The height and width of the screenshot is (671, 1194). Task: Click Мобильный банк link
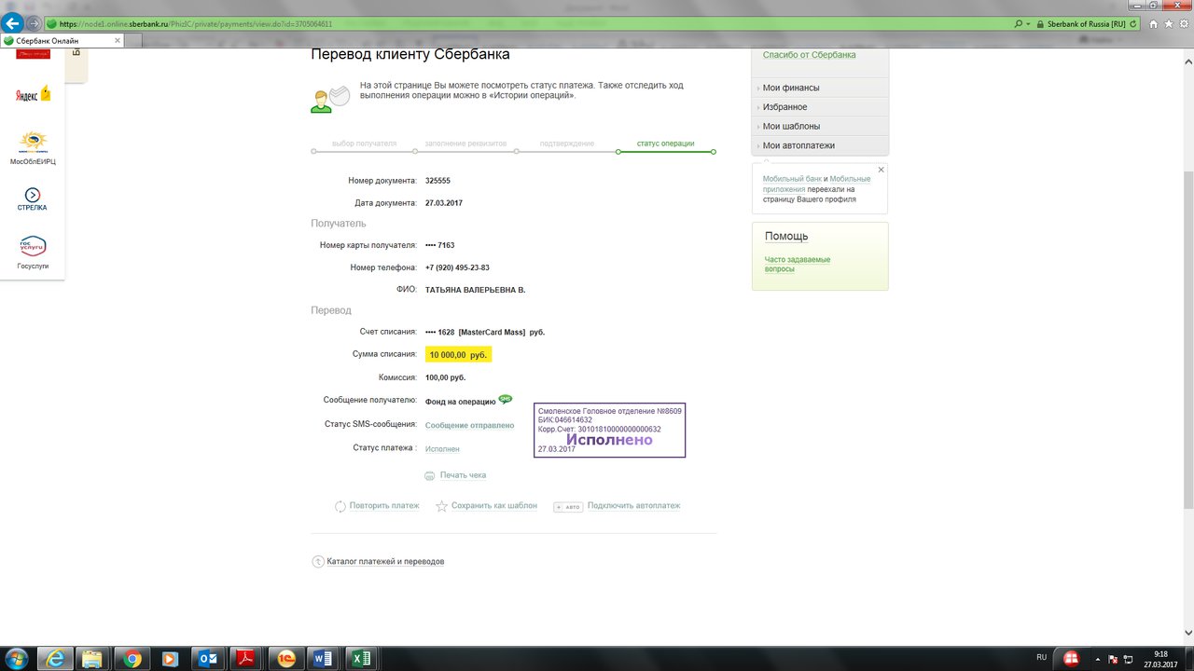click(x=792, y=179)
